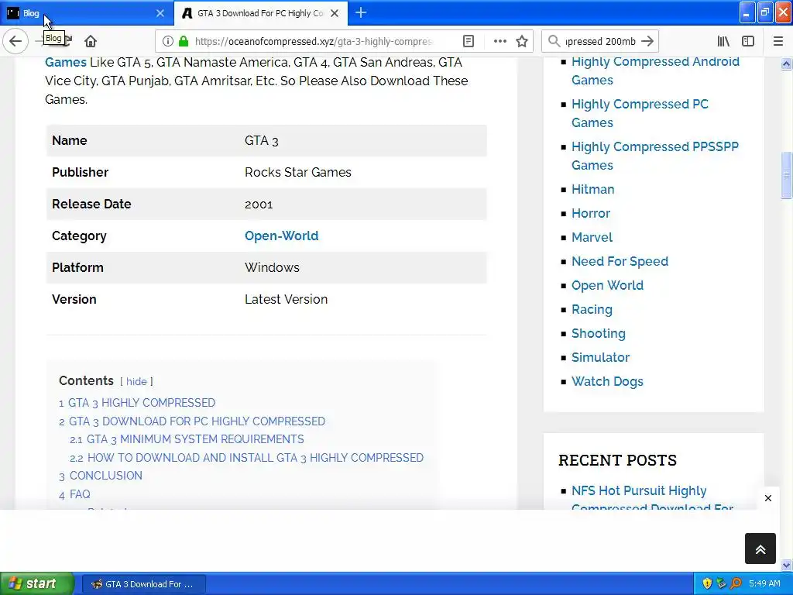Close the Blog tab

160,13
